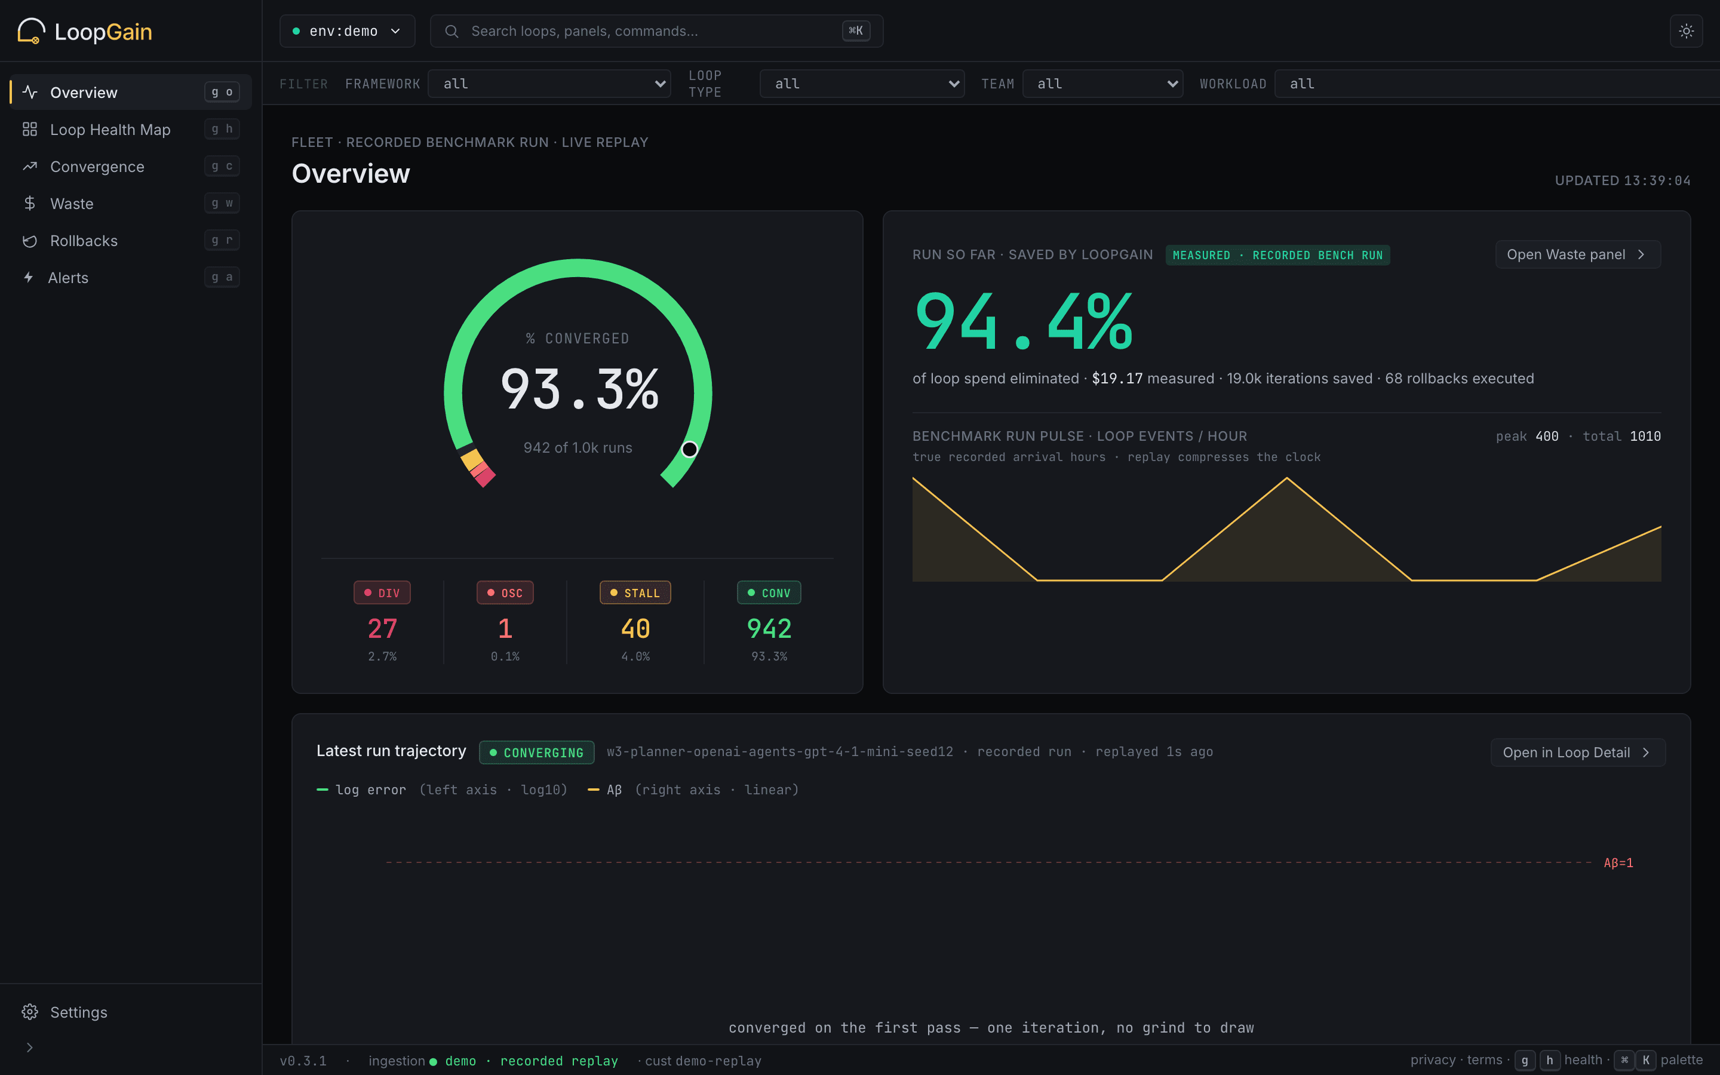Image resolution: width=1720 pixels, height=1075 pixels.
Task: Click the v0.3.1 version label
Action: pos(303,1061)
